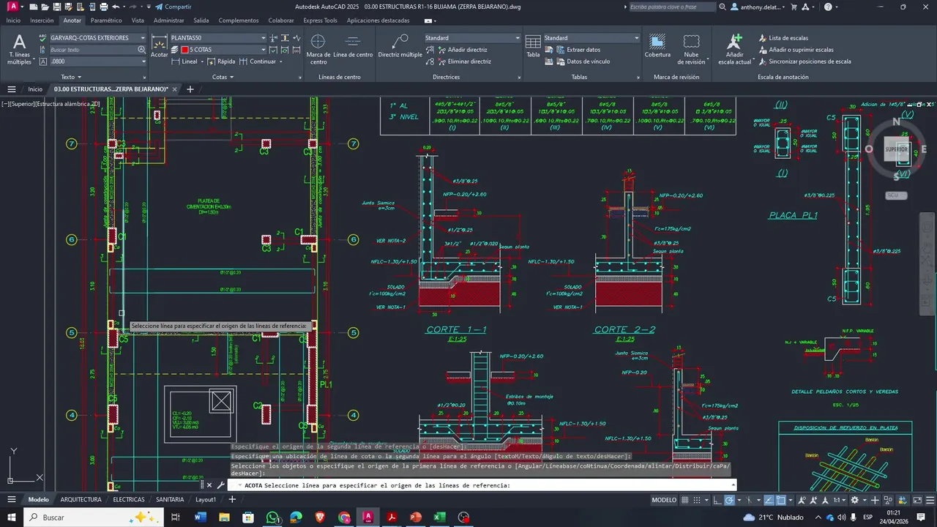Open the file tabs hamburger menu
Screen dimensions: 937x527
(11, 89)
